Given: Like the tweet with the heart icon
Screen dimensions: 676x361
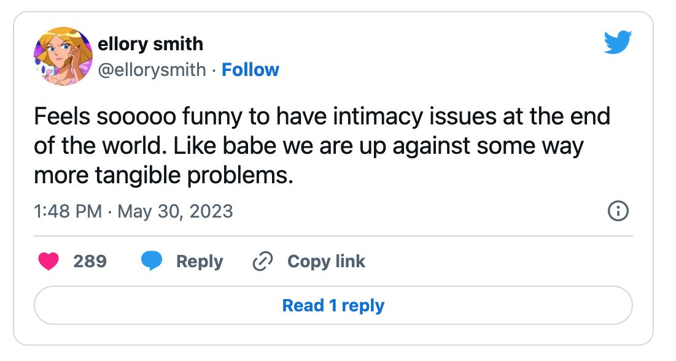Looking at the screenshot, I should point(49,261).
